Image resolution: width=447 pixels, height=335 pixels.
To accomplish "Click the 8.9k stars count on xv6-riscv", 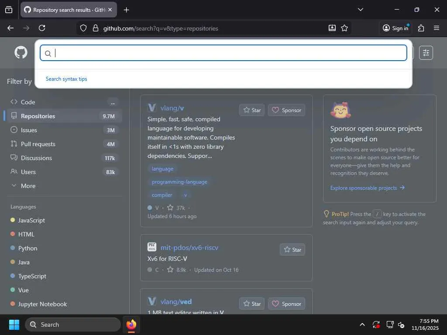I will [176, 270].
